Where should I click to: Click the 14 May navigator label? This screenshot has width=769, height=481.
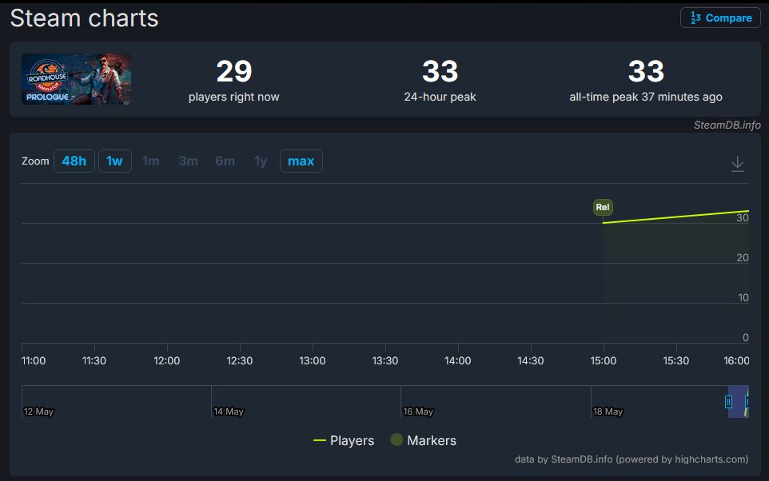[229, 411]
